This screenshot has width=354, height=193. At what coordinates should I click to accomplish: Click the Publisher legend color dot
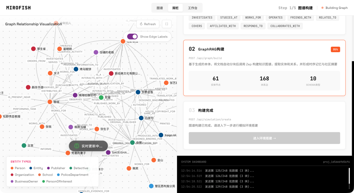[x=48, y=168]
